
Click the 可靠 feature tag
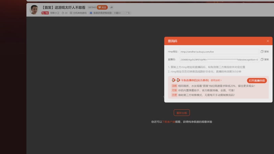point(174,90)
